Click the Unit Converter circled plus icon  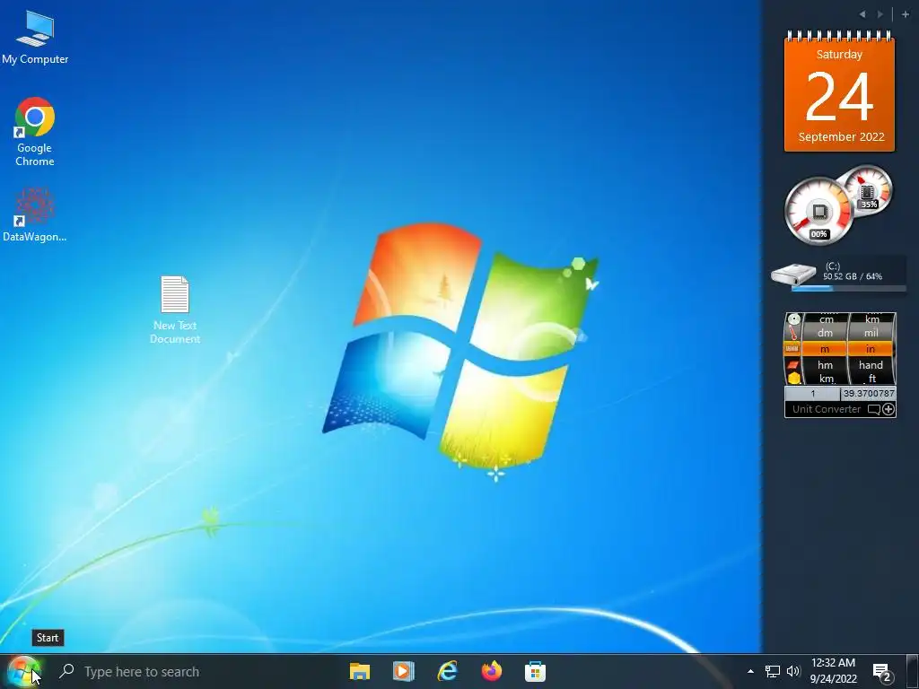[x=888, y=409]
